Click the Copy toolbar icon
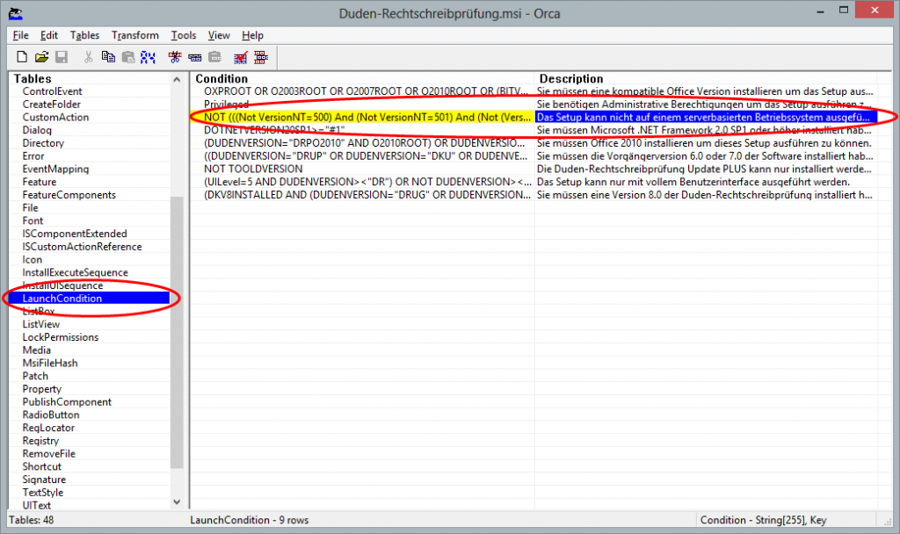900x534 pixels. (108, 57)
